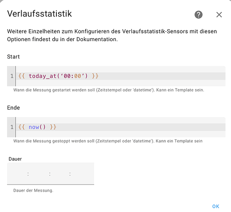This screenshot has height=212, width=231.
Task: Focus the Ende template code editor
Action: [116, 127]
